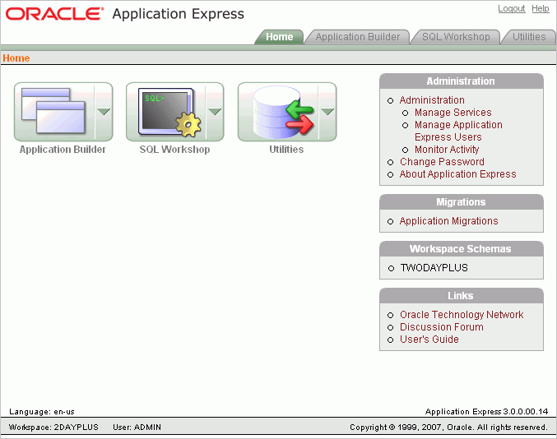Expand the Application Builder dropdown arrow
557x439 pixels.
point(103,112)
